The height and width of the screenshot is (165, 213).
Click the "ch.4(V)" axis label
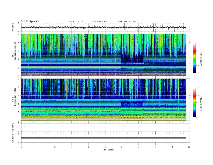pos(13,138)
